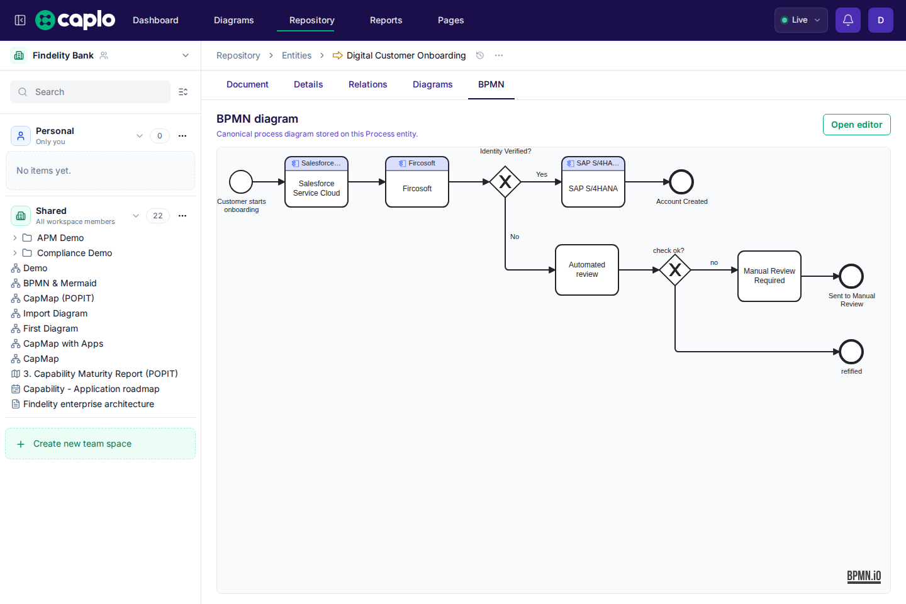Click the check ok gateway
906x604 pixels.
675,270
